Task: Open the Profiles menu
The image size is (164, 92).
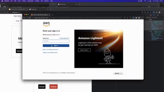Action: tap(37, 1)
